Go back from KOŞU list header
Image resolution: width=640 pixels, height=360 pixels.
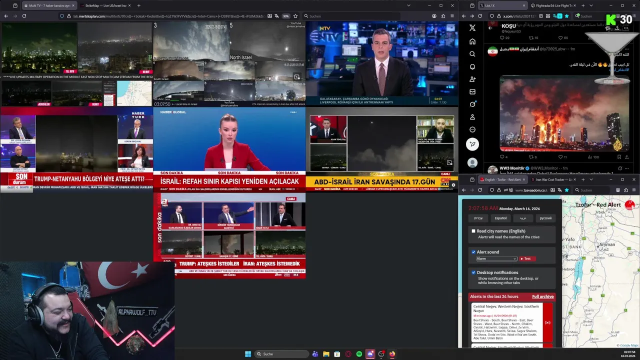click(490, 28)
